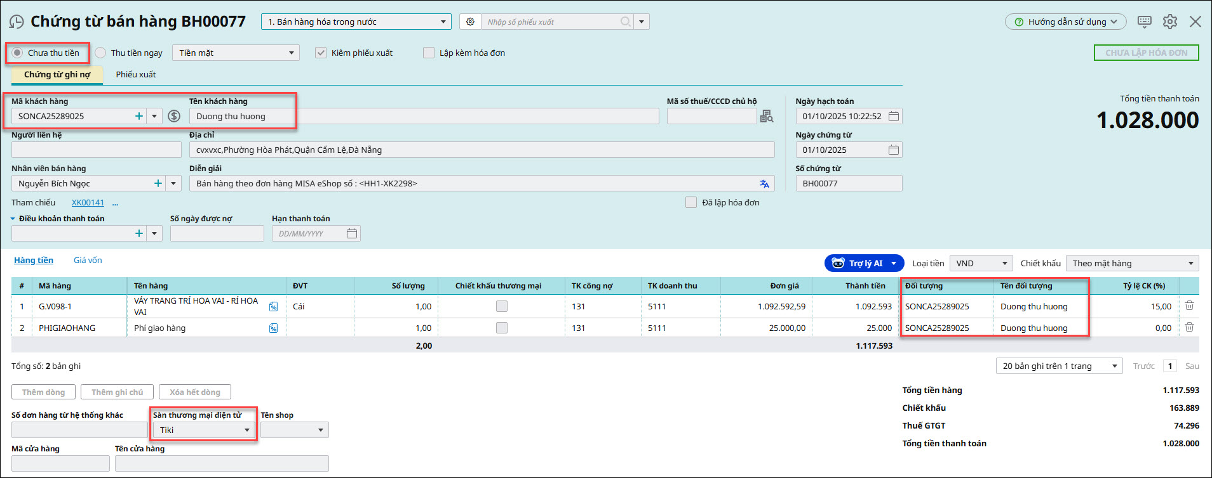Click the customer debt dollar icon
Screen dimensions: 1212x478
pos(174,116)
